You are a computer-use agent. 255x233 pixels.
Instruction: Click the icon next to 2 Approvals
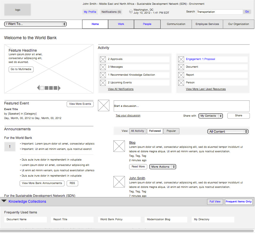point(103,59)
